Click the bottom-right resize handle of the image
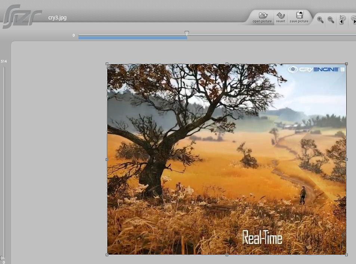The image size is (356, 264). (346, 255)
